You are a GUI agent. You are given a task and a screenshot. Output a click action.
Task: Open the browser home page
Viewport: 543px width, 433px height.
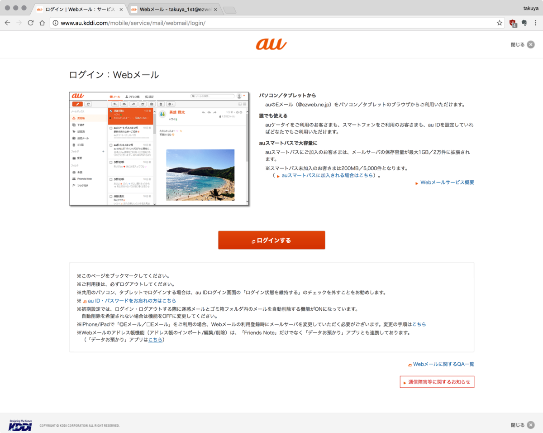[42, 23]
